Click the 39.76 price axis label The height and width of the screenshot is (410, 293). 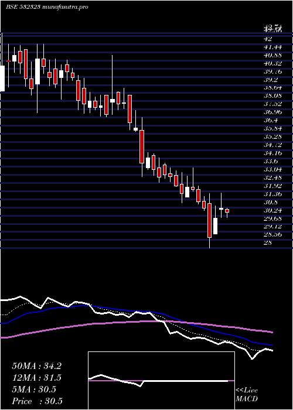click(273, 71)
